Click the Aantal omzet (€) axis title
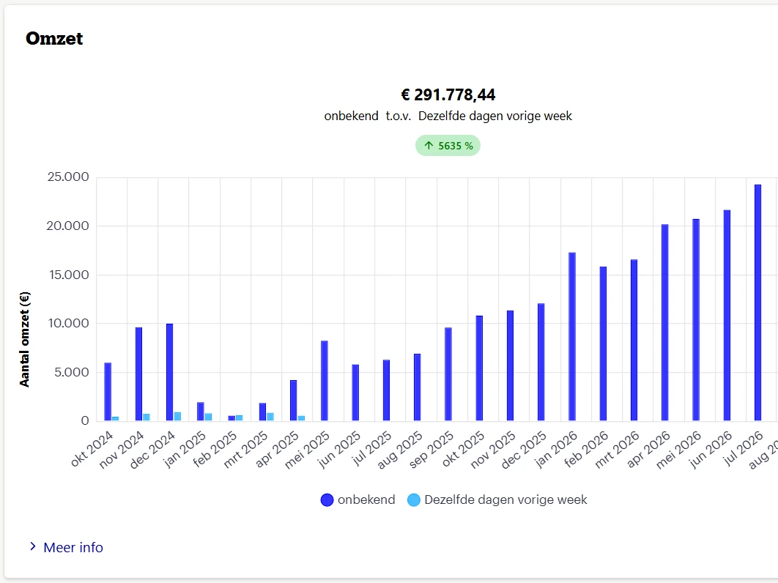Screen dimensions: 778x583 point(24,339)
